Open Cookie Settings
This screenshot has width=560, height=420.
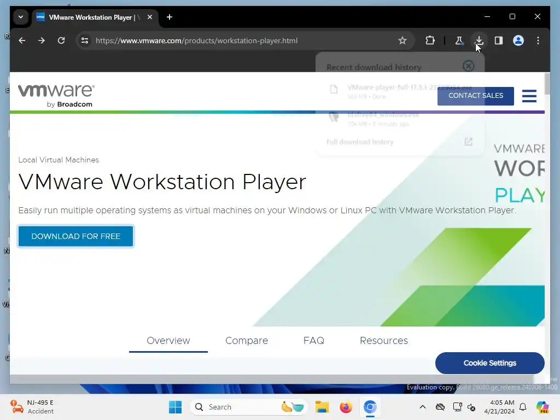click(x=490, y=363)
